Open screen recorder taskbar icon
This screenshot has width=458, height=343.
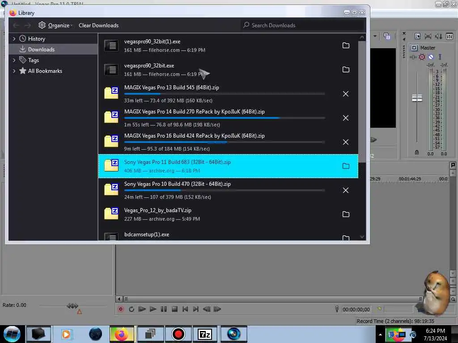tap(178, 334)
